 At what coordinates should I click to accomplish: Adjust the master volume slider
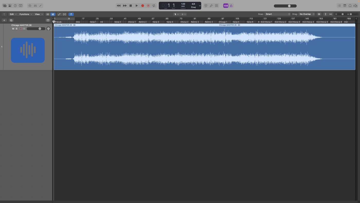285,6
